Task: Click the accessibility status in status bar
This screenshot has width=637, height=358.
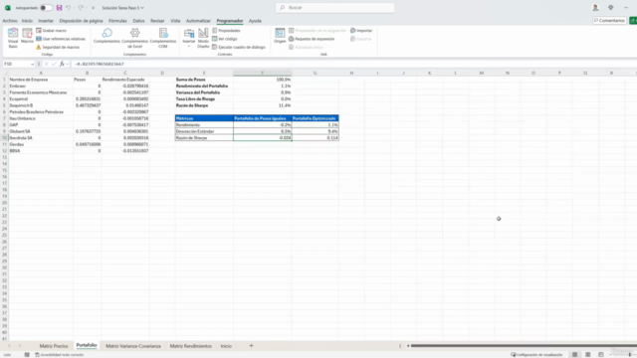Action: [x=60, y=355]
